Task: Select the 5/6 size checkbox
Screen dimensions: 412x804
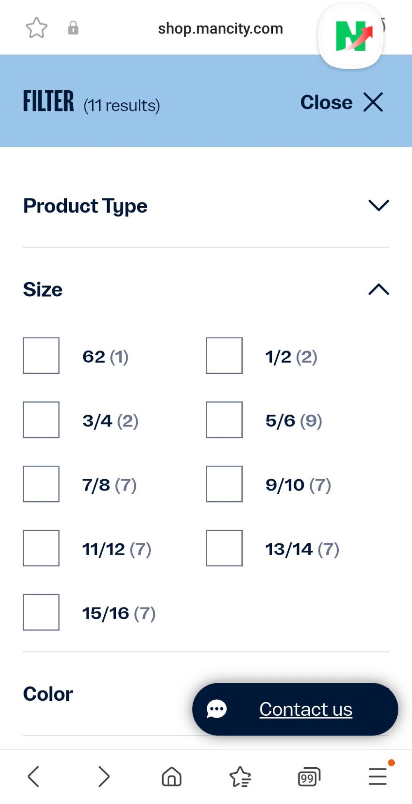Action: (224, 420)
